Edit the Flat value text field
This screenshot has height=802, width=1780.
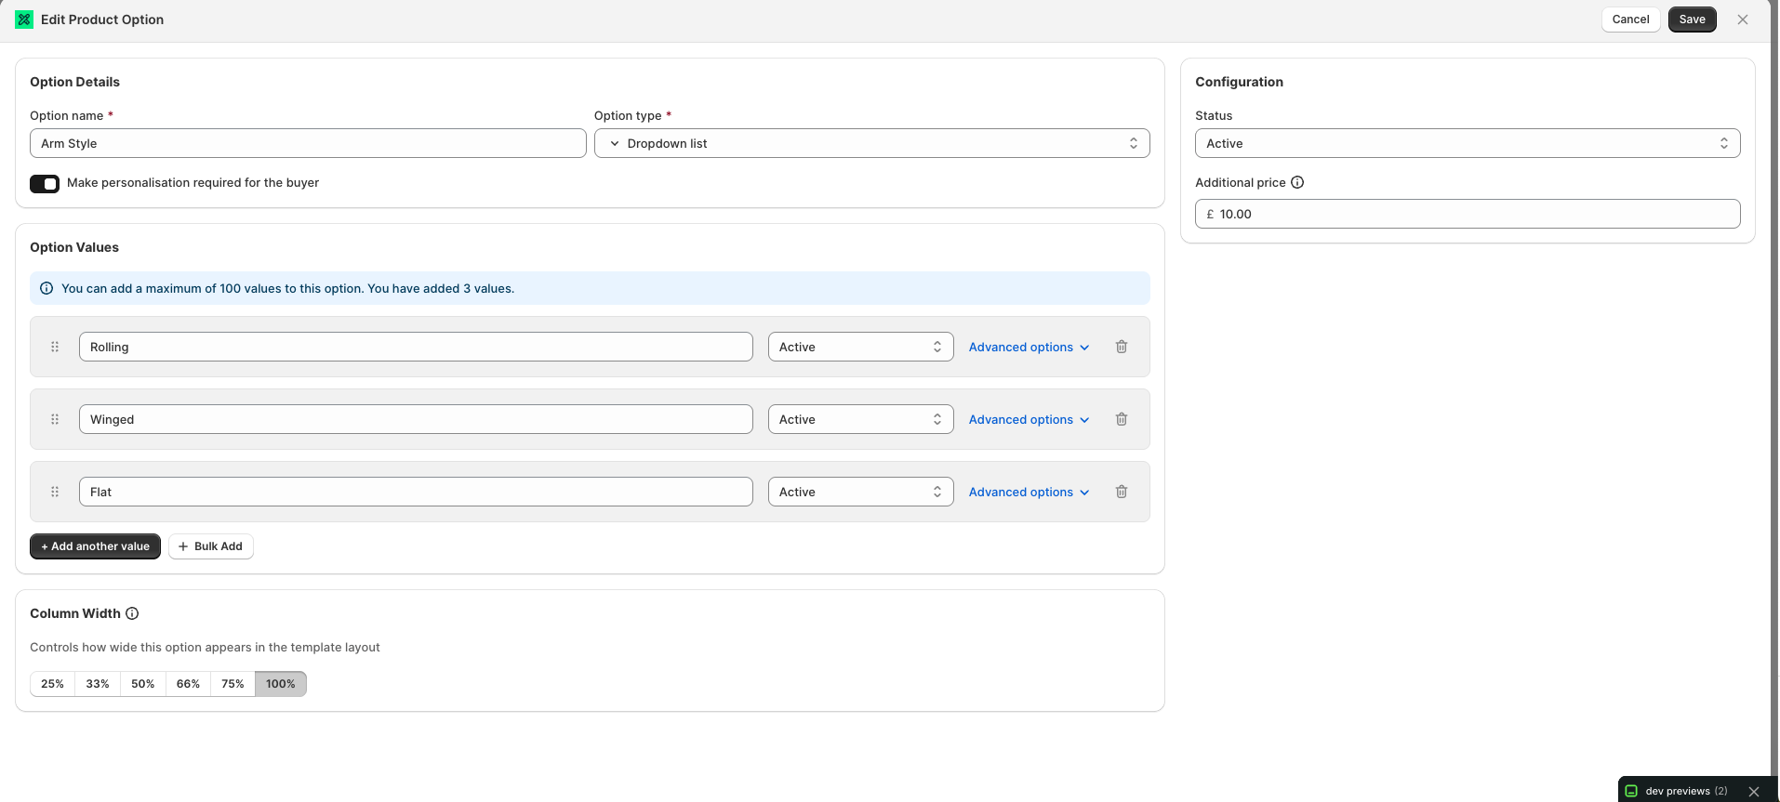coord(416,492)
